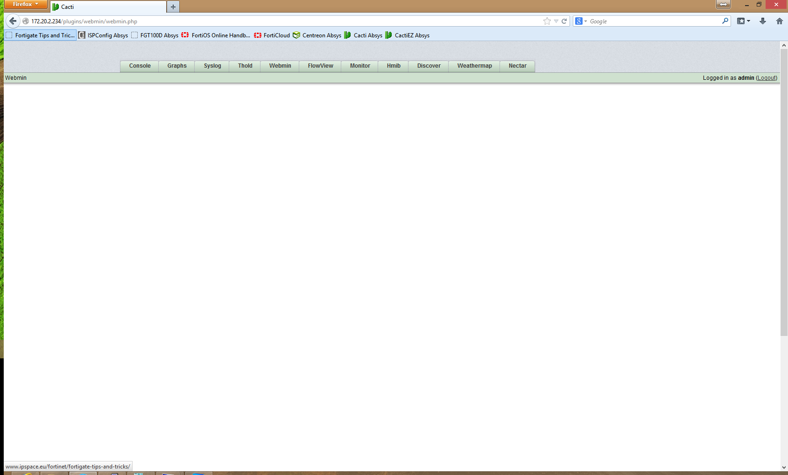
Task: Select the Cacti browser tab
Action: pyautogui.click(x=108, y=7)
